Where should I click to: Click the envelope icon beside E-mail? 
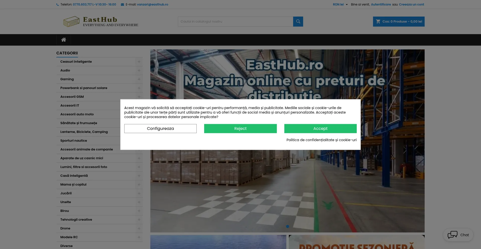[x=122, y=5]
